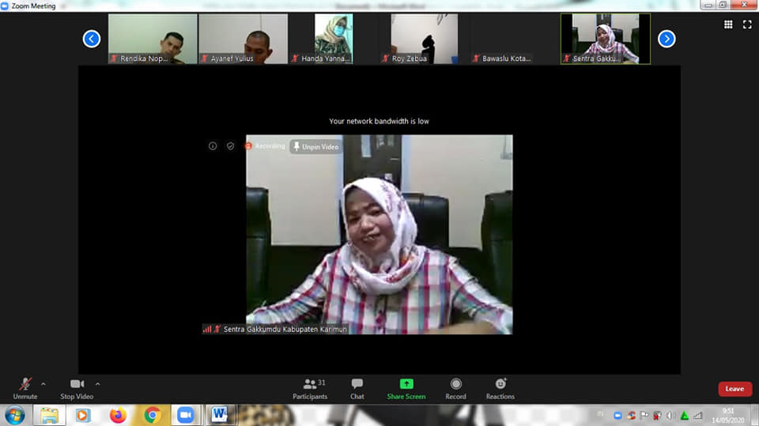Open the Chat panel
This screenshot has width=759, height=426.
(357, 389)
